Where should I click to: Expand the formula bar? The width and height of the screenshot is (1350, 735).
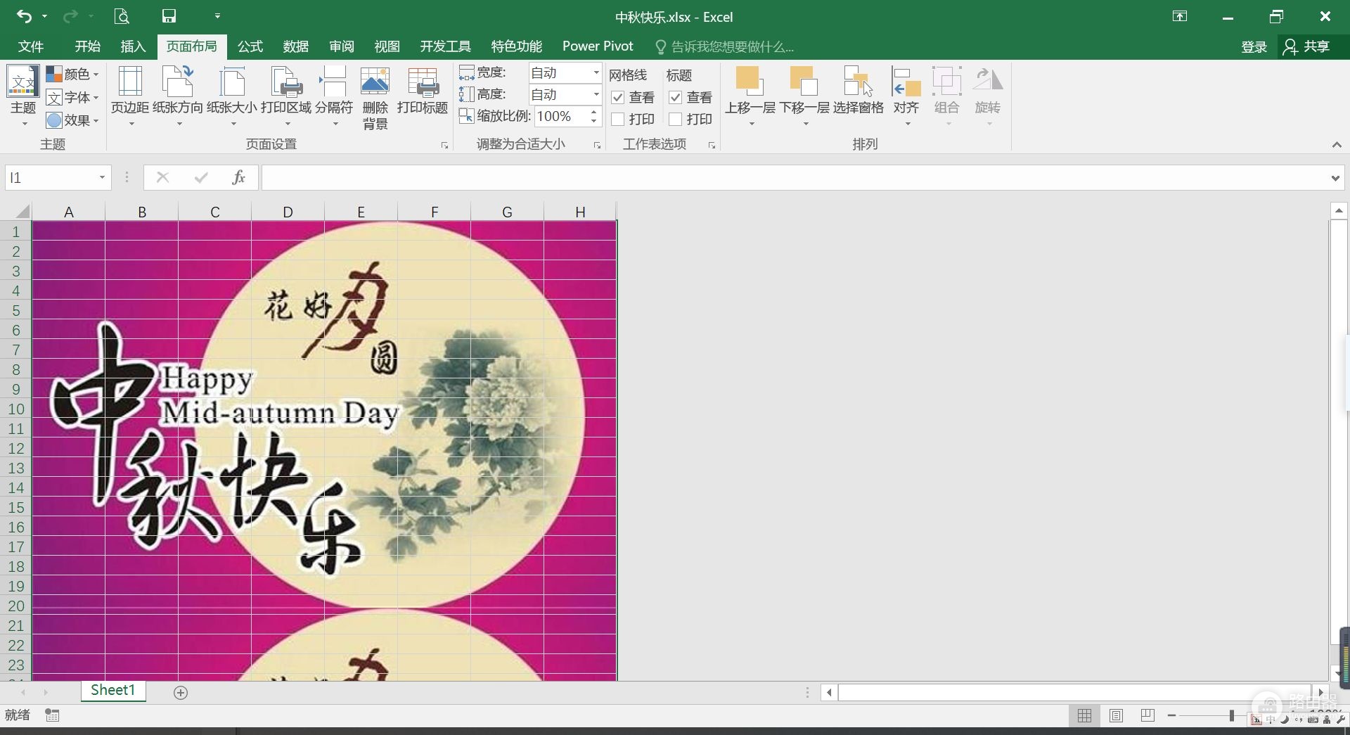(x=1335, y=178)
